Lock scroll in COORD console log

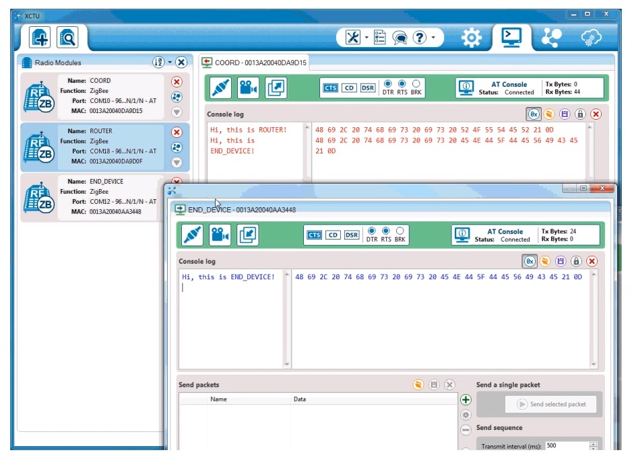[x=580, y=114]
